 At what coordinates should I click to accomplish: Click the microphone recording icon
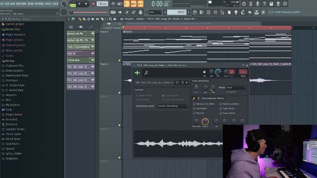click(x=258, y=3)
